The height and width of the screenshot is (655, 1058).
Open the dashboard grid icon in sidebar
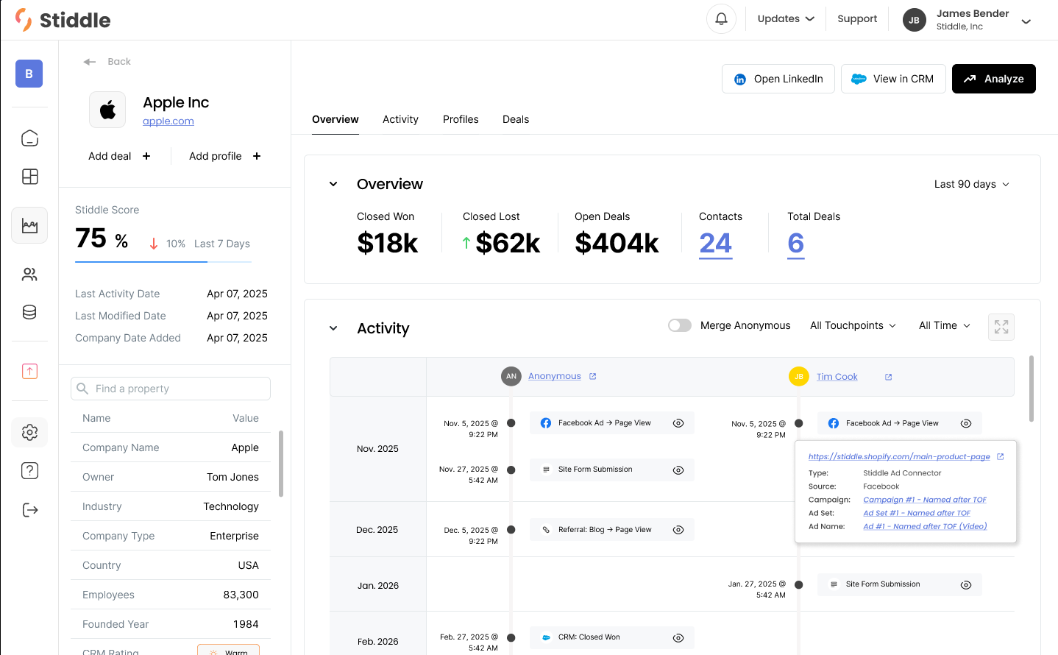point(29,177)
